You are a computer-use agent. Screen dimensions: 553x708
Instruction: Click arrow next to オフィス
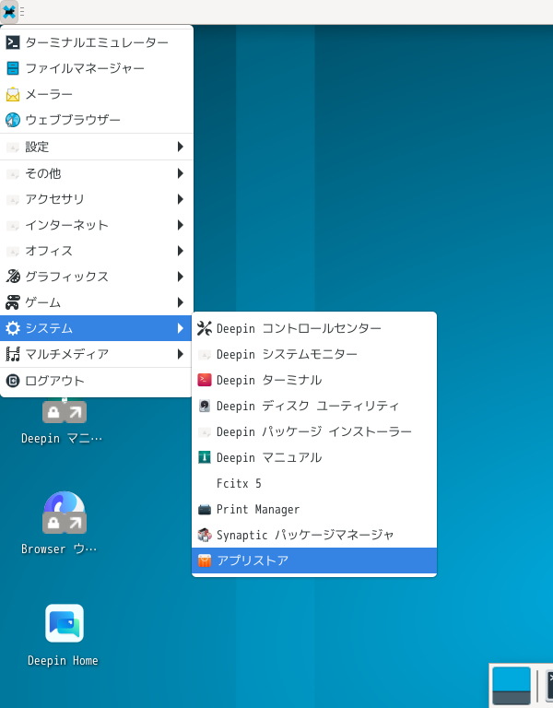click(181, 251)
